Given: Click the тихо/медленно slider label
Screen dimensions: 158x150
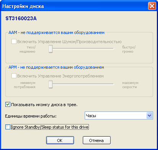Looking at the screenshot, I should [27, 49].
